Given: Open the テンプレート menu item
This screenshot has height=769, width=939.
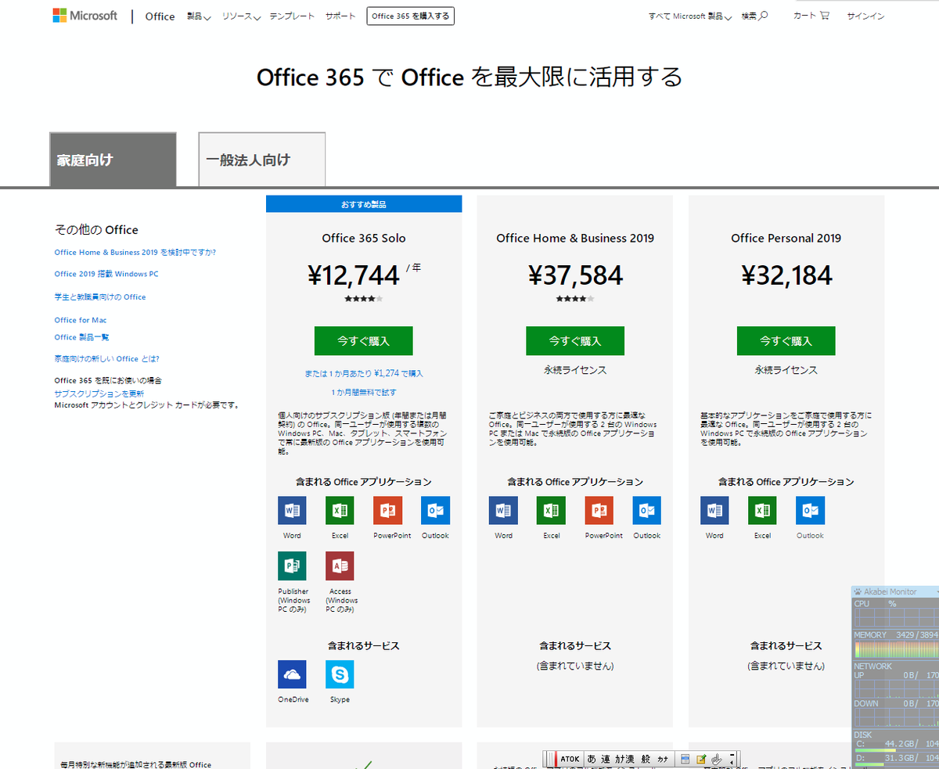Looking at the screenshot, I should (292, 16).
